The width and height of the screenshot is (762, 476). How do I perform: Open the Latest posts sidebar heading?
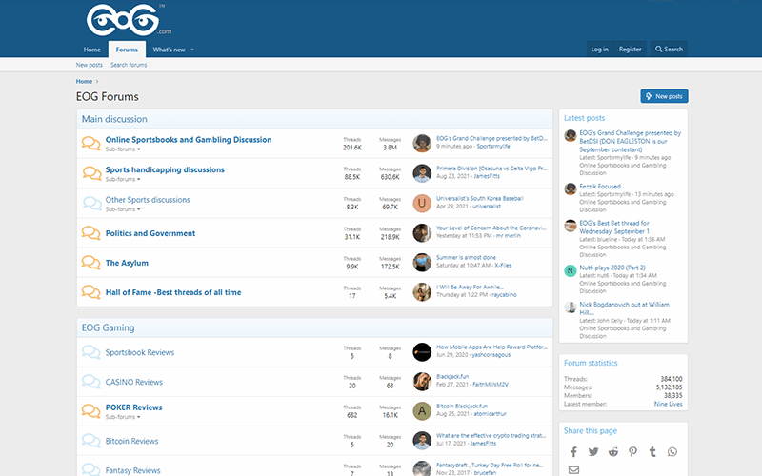coord(584,118)
